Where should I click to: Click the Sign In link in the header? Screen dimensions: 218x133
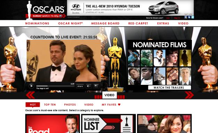point(177,18)
